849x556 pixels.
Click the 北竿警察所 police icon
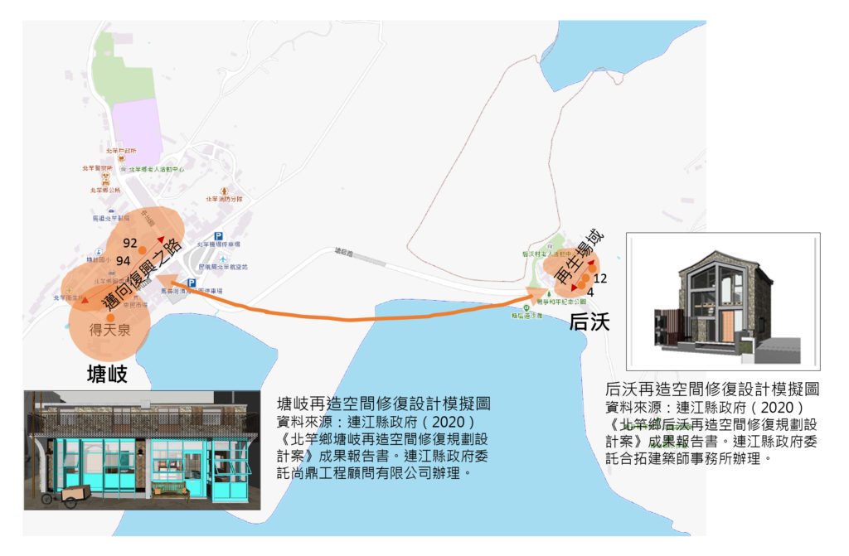(x=106, y=176)
